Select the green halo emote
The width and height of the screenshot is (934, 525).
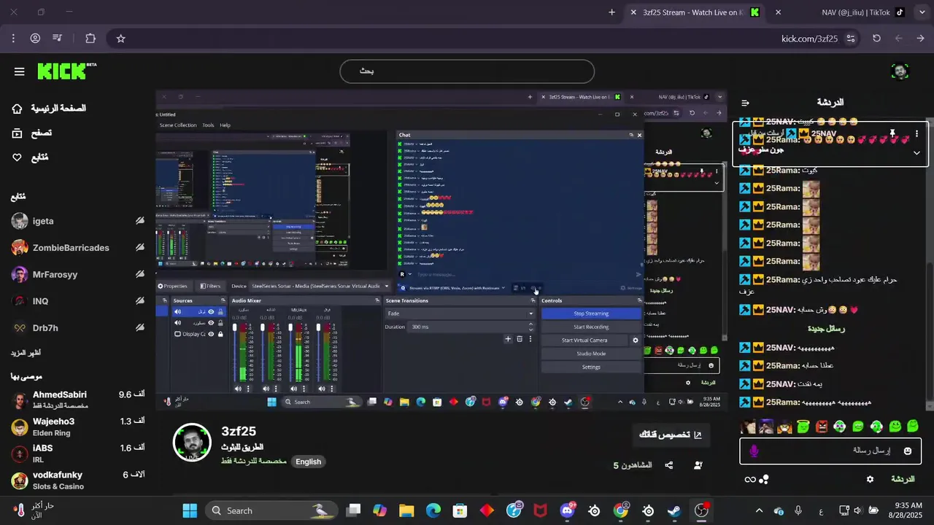click(x=803, y=427)
